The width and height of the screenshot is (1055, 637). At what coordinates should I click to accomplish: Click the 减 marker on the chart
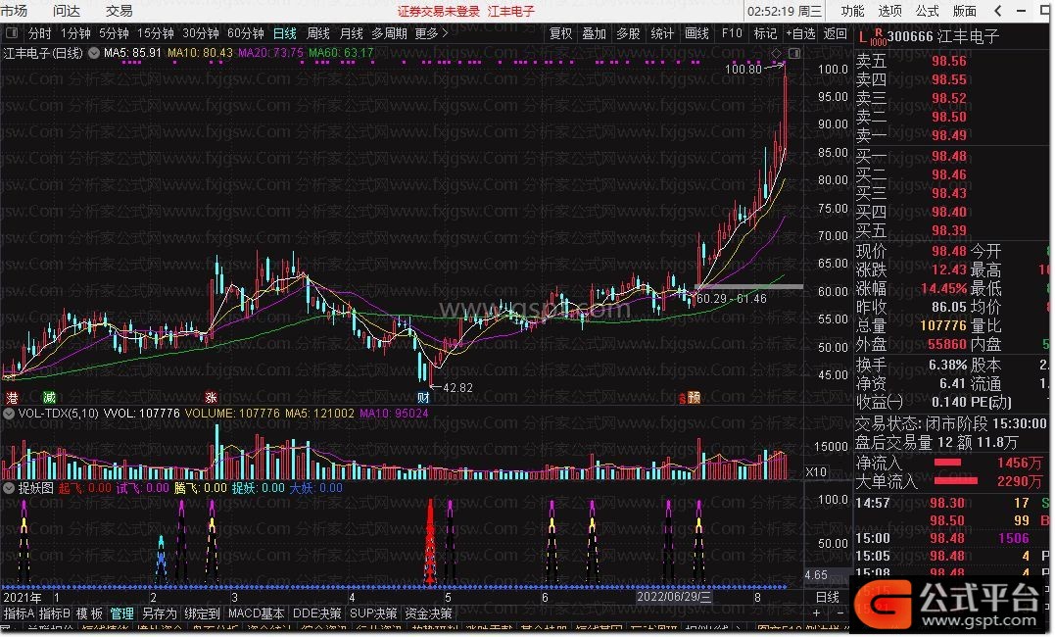click(48, 398)
